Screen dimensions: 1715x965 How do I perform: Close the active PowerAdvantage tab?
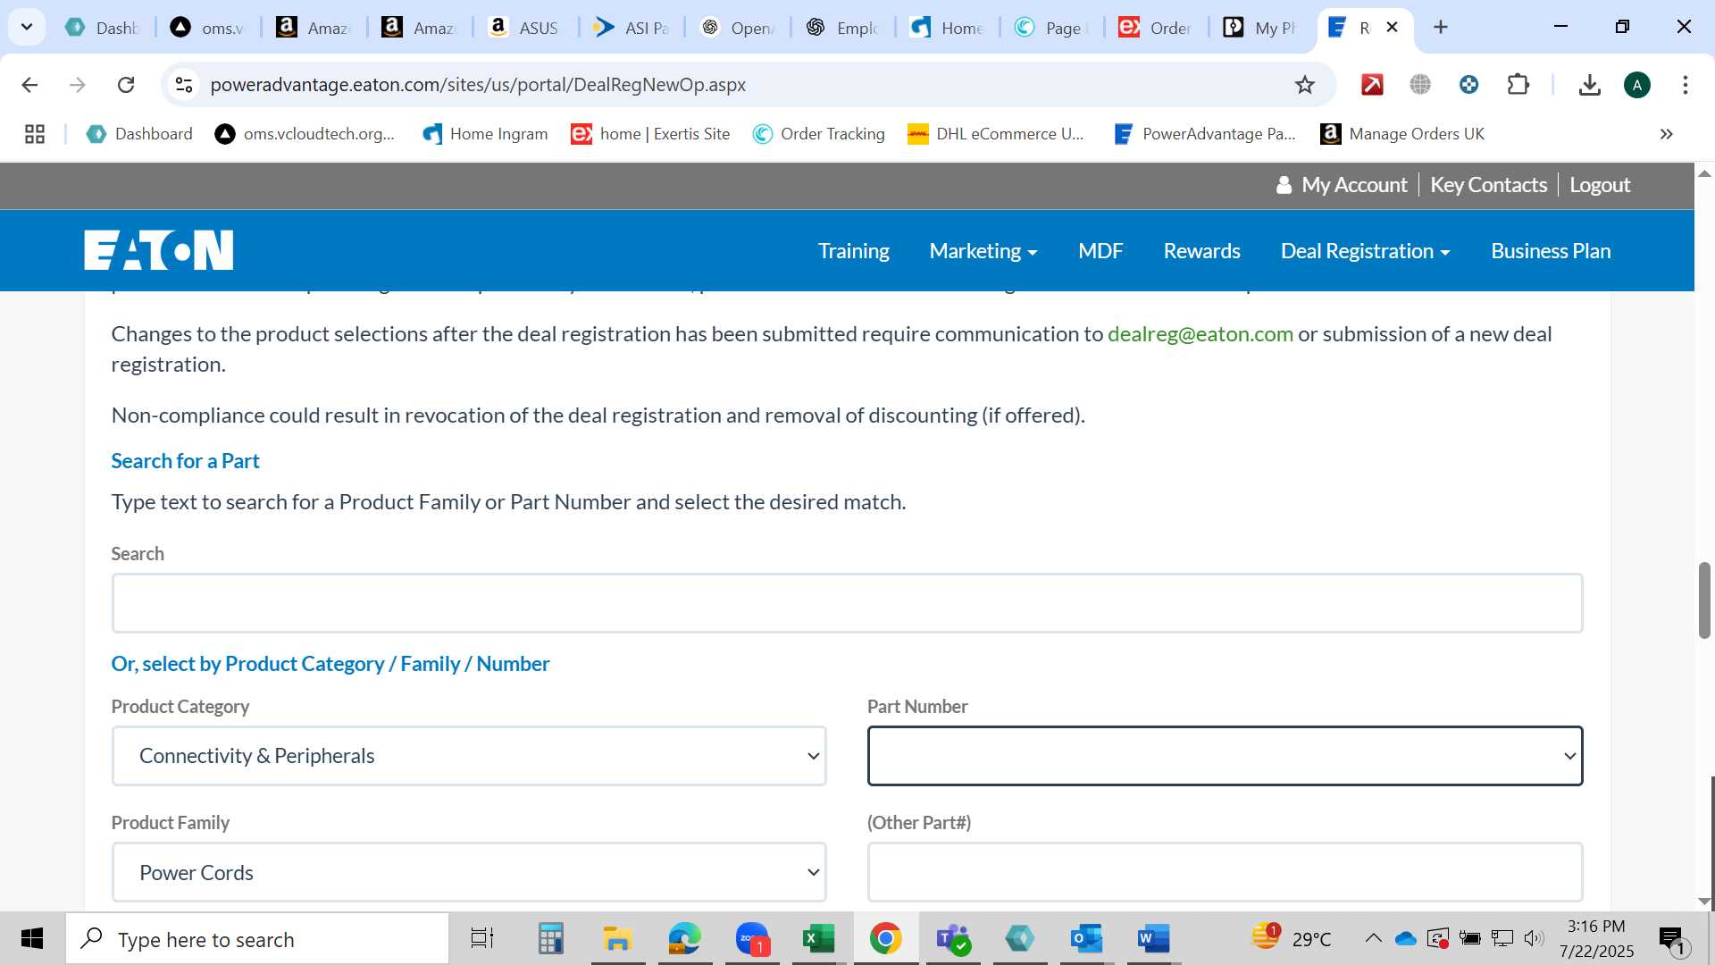(1392, 28)
